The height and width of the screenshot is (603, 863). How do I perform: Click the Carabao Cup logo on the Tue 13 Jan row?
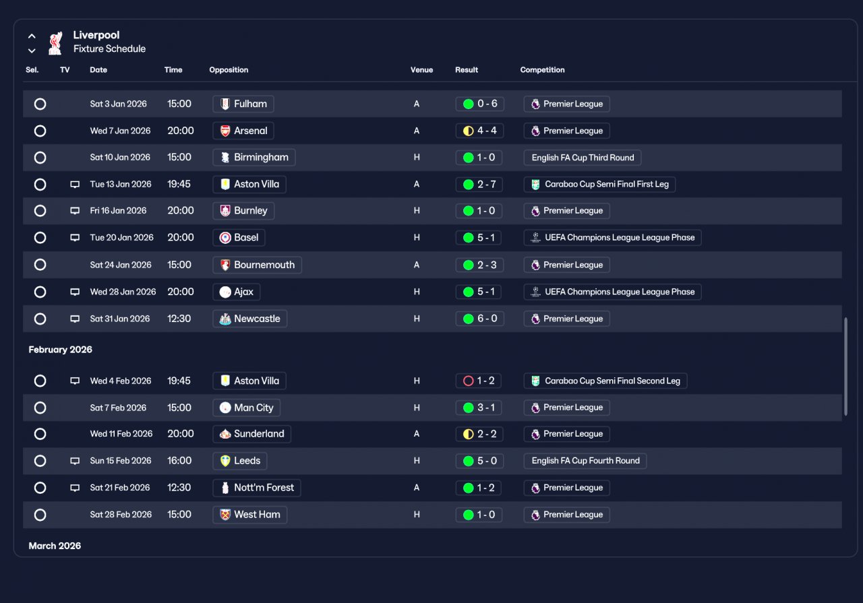[x=535, y=185]
